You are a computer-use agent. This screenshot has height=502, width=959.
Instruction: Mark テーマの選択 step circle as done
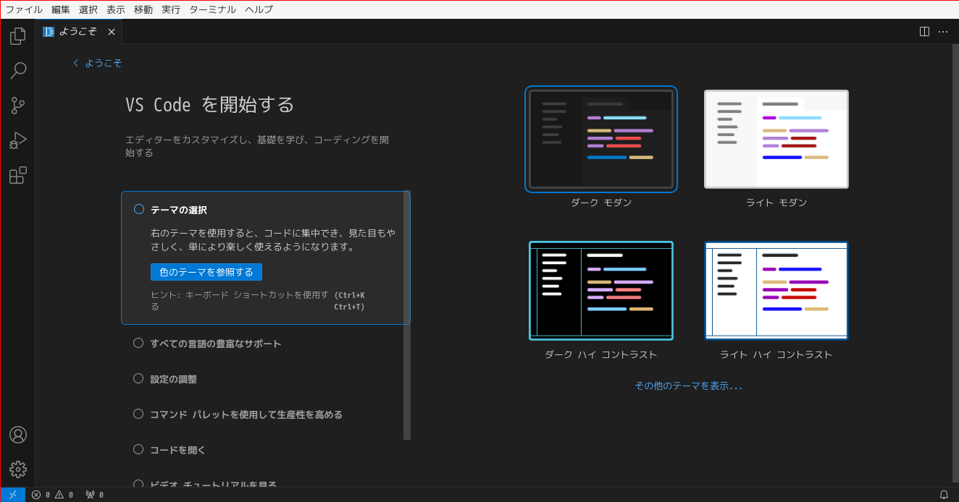point(139,209)
